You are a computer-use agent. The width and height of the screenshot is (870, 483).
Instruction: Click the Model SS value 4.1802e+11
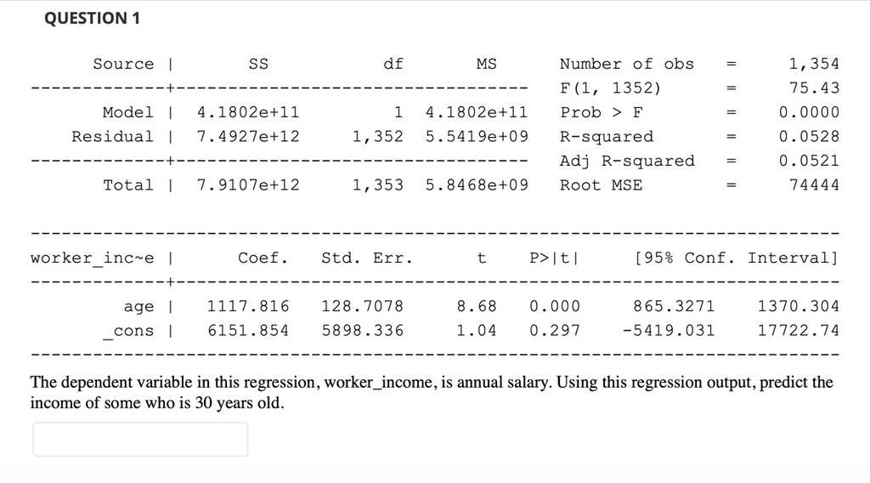pyautogui.click(x=248, y=112)
